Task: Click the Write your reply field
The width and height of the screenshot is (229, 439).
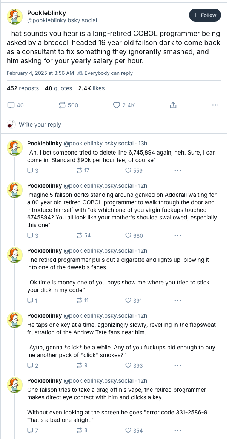Action: [x=40, y=124]
